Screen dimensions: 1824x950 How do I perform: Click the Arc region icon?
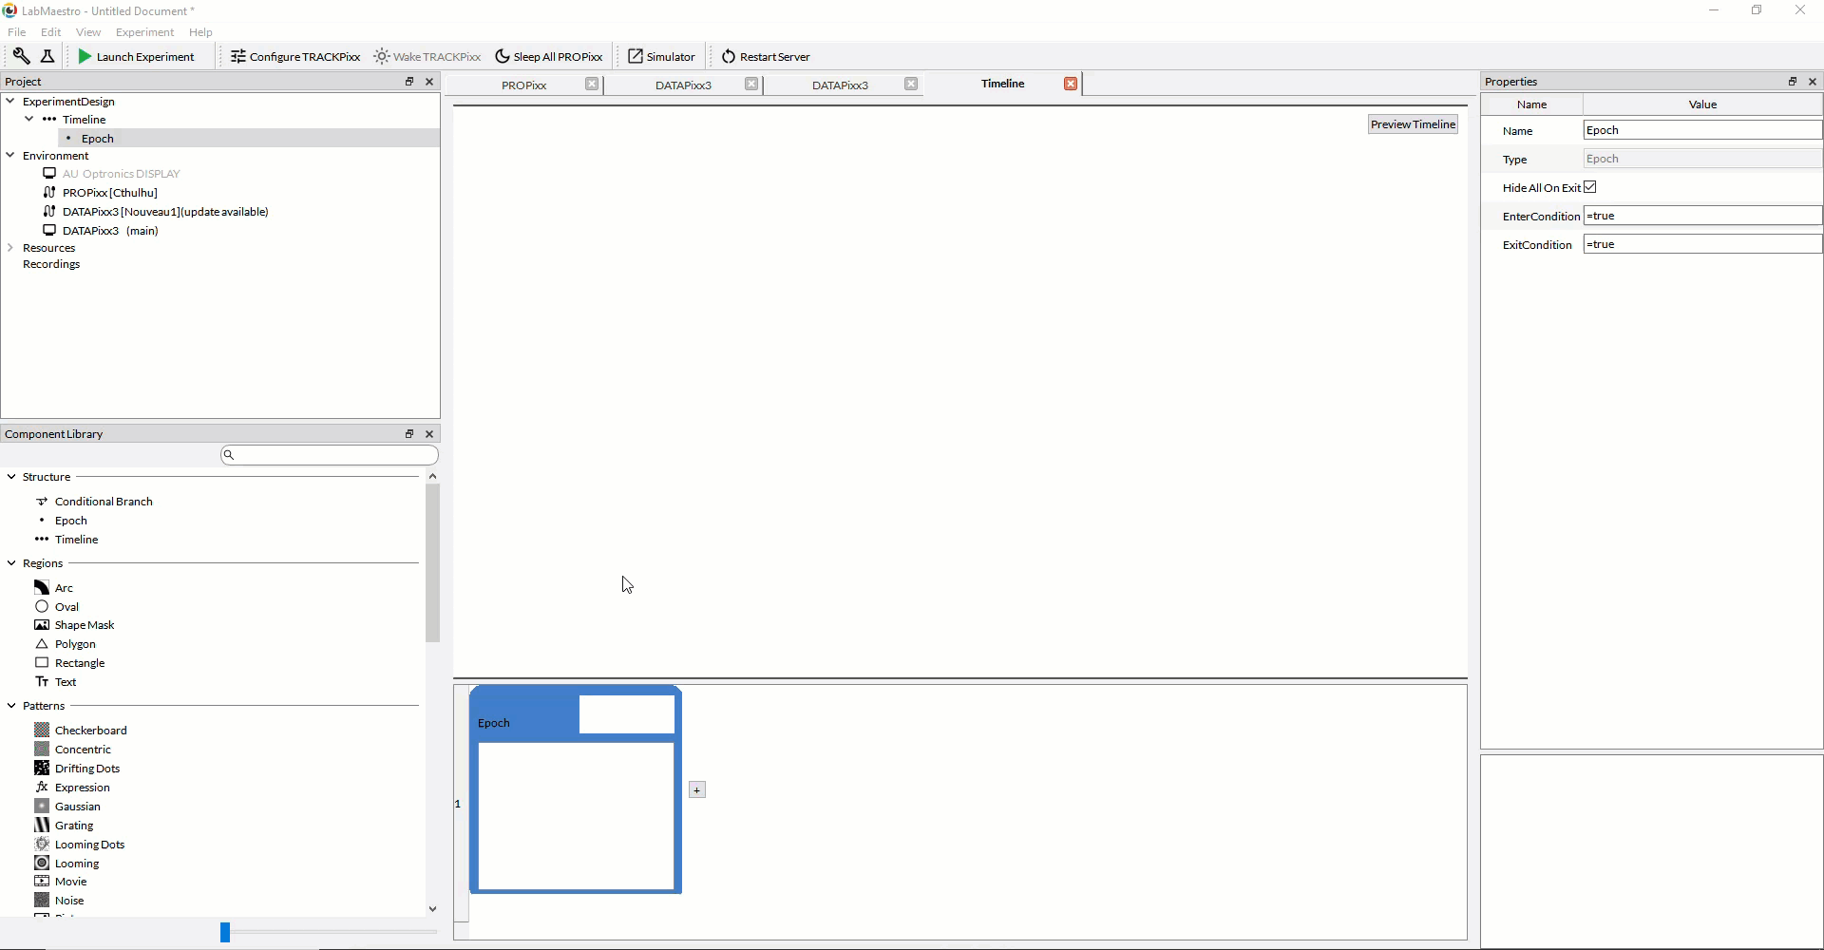[42, 588]
